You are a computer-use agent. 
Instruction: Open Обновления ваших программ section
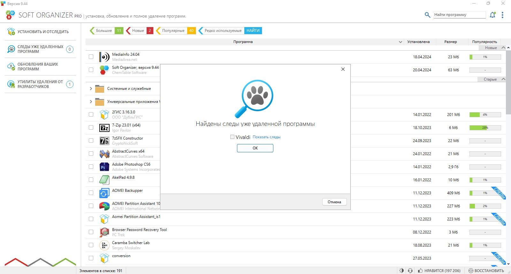click(41, 67)
